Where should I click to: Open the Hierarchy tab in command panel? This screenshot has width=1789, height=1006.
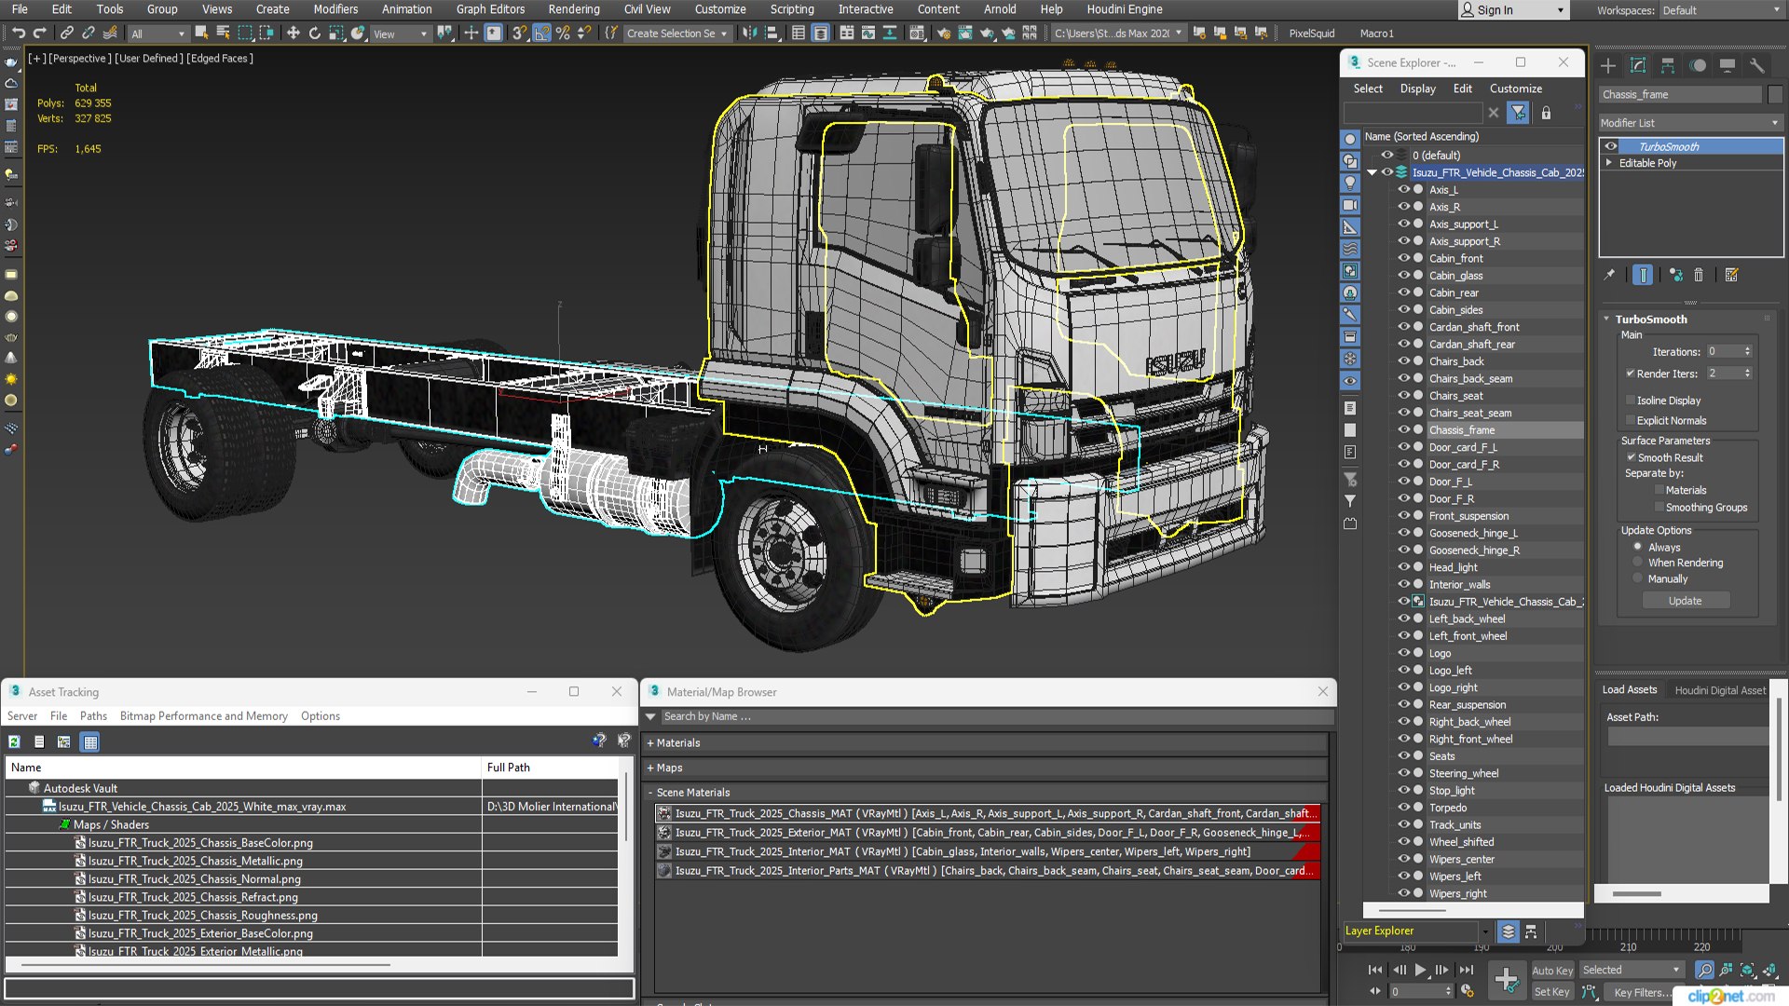point(1668,65)
